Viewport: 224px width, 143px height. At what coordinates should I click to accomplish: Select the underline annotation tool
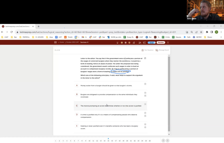point(118,42)
